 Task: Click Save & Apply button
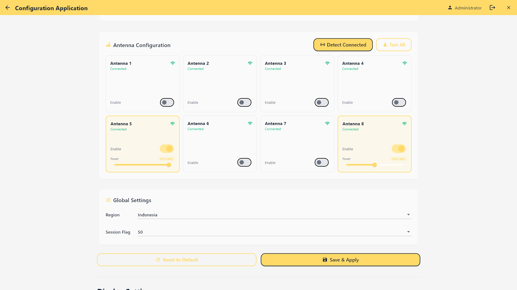coord(340,260)
